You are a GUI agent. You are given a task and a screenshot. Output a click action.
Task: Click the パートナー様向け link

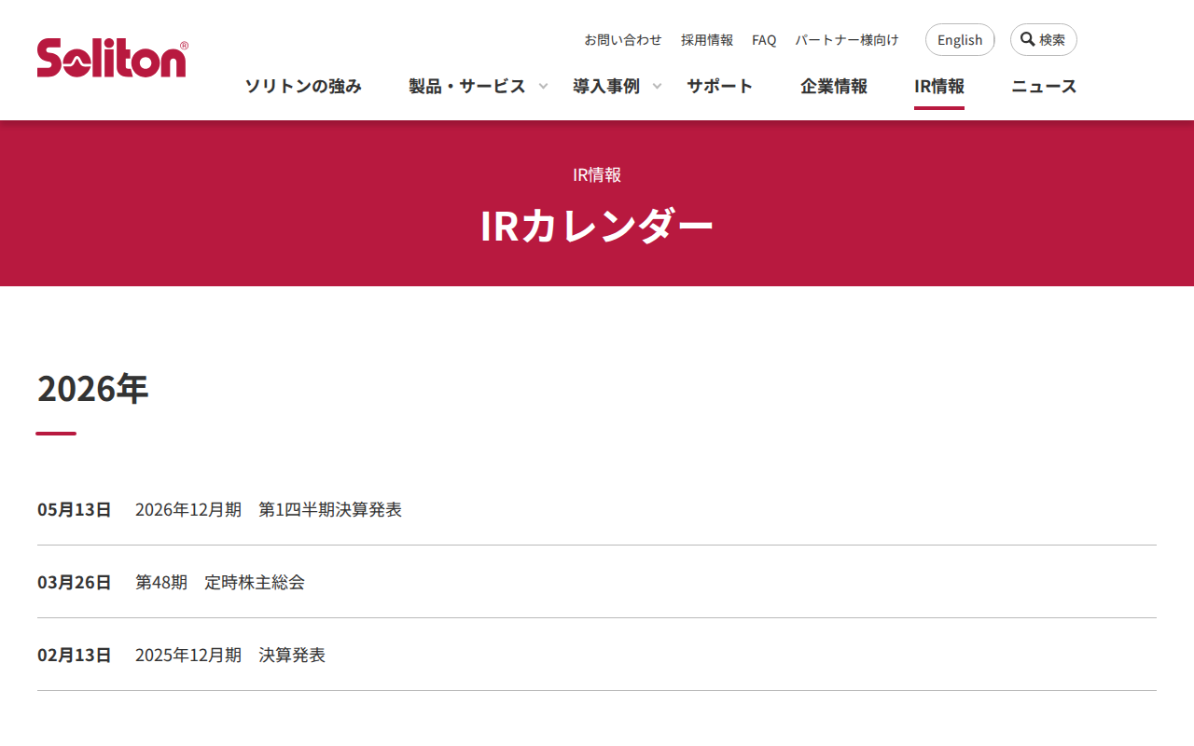[x=847, y=39]
